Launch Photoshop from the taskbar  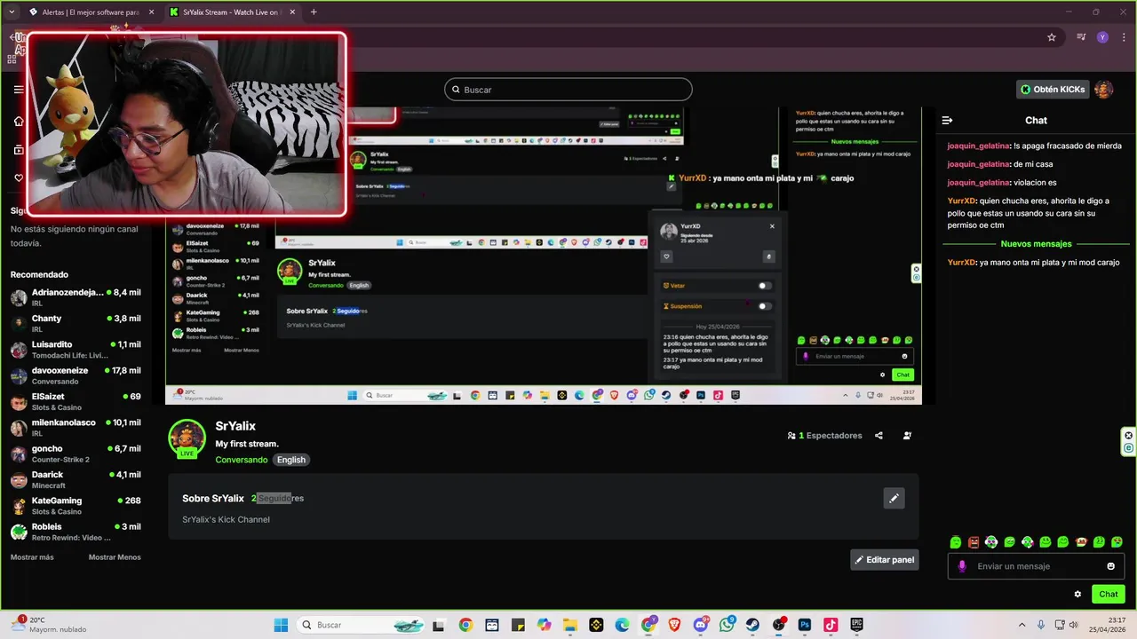coord(805,625)
